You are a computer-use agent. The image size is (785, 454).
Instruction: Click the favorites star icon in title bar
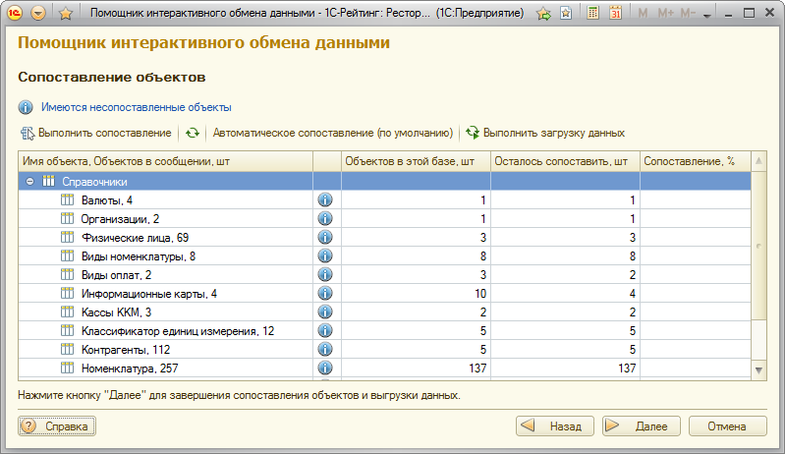[x=65, y=14]
